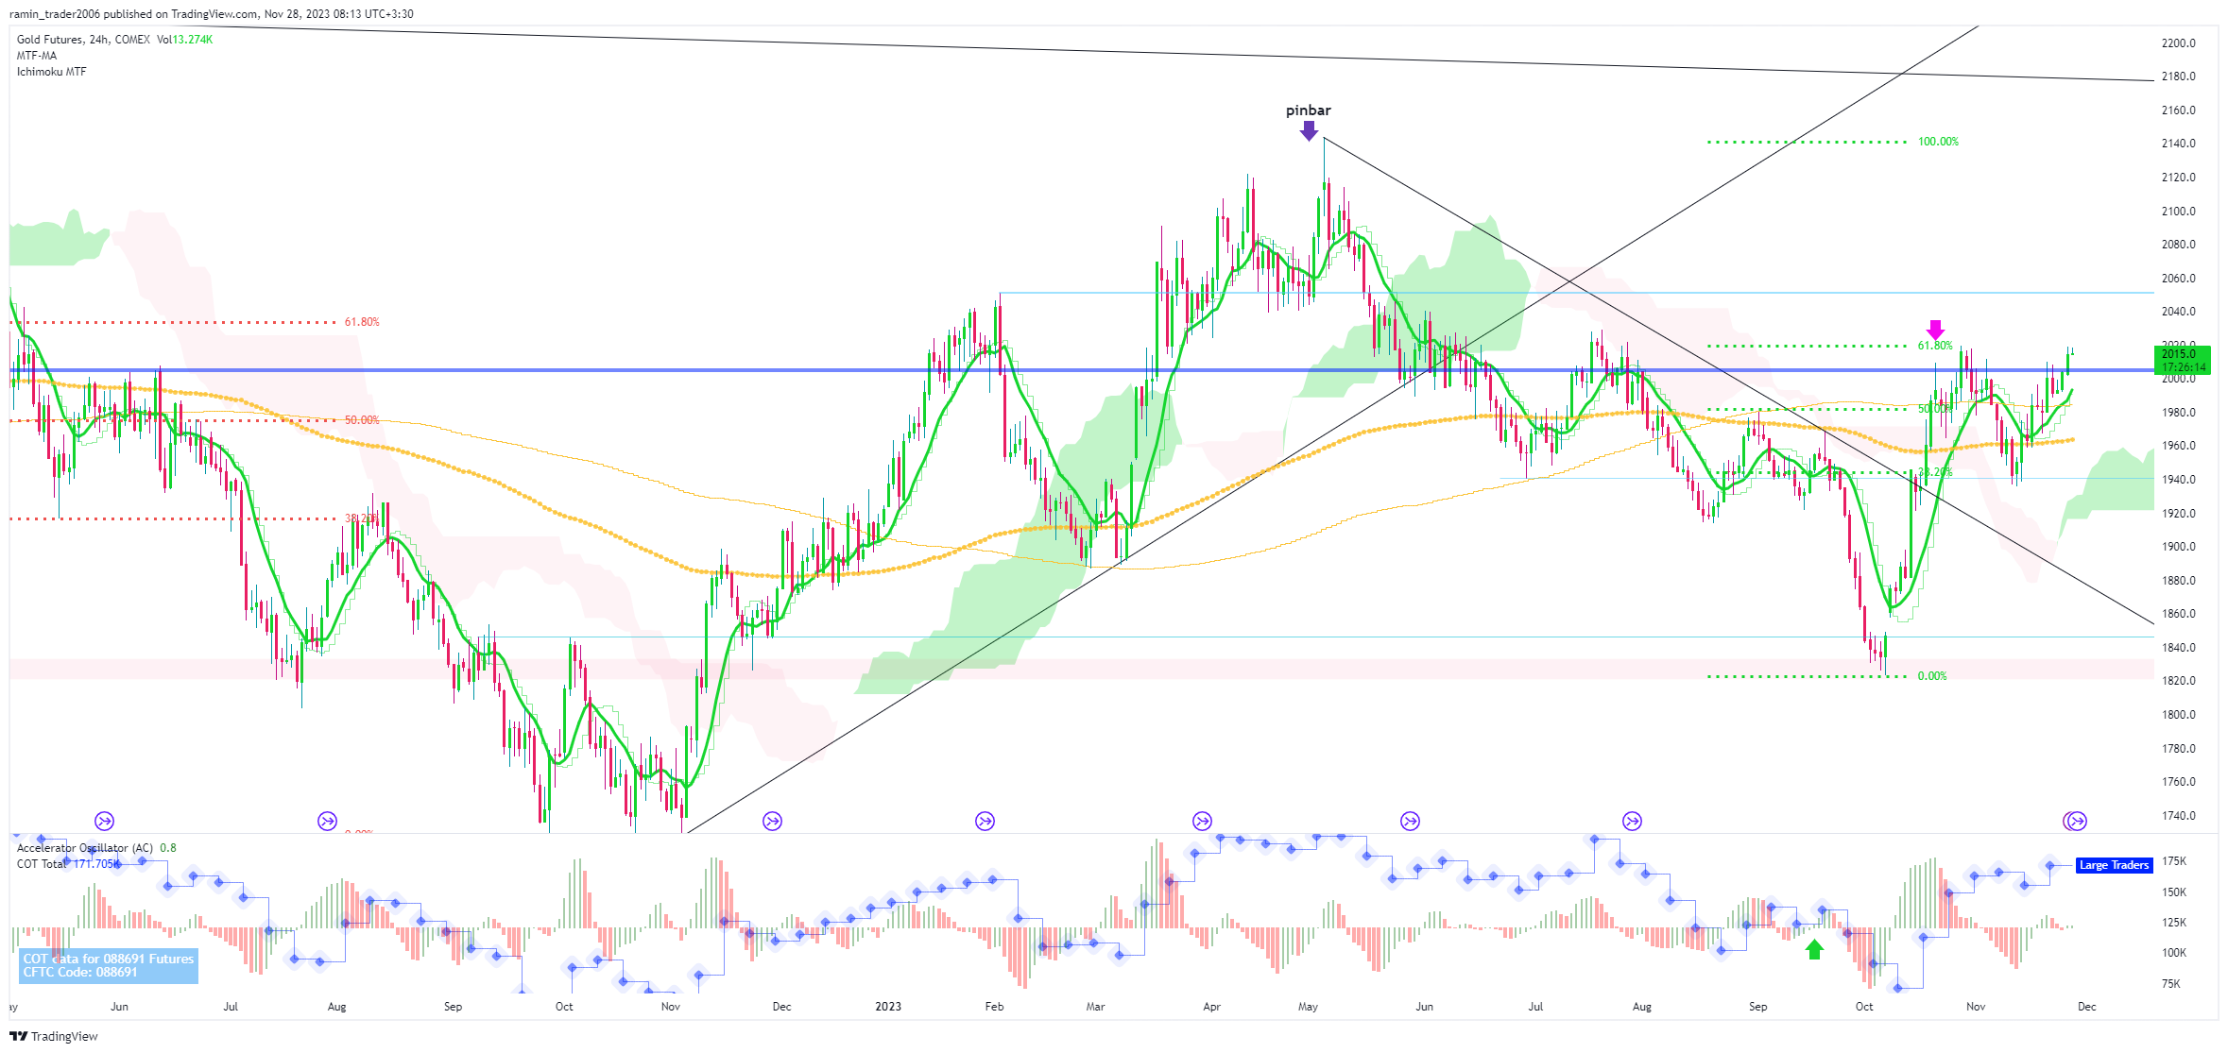2228x1053 pixels.
Task: Click the 1900.0 price axis label
Action: pyautogui.click(x=2178, y=547)
